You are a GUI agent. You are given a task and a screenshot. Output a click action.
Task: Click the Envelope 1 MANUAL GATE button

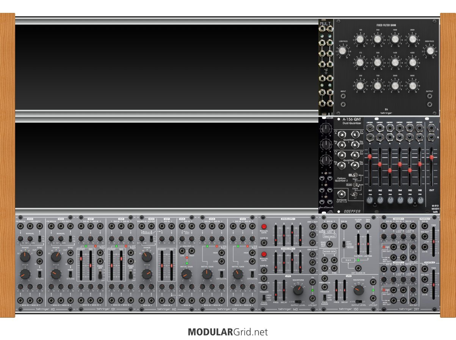tap(264, 227)
